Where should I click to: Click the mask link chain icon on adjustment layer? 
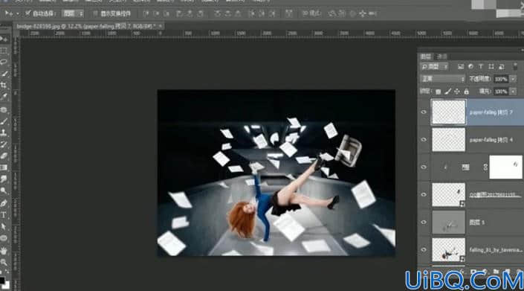[x=485, y=167]
